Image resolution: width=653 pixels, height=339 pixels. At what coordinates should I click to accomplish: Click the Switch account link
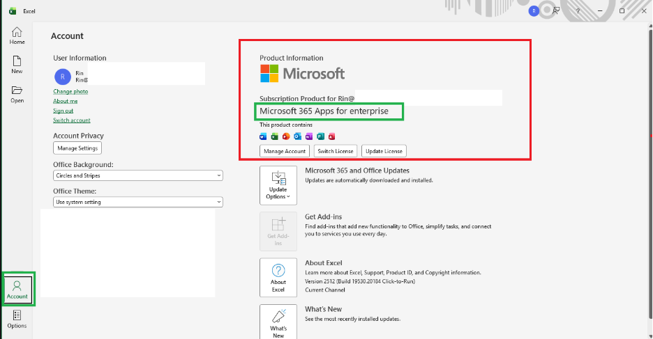click(72, 120)
